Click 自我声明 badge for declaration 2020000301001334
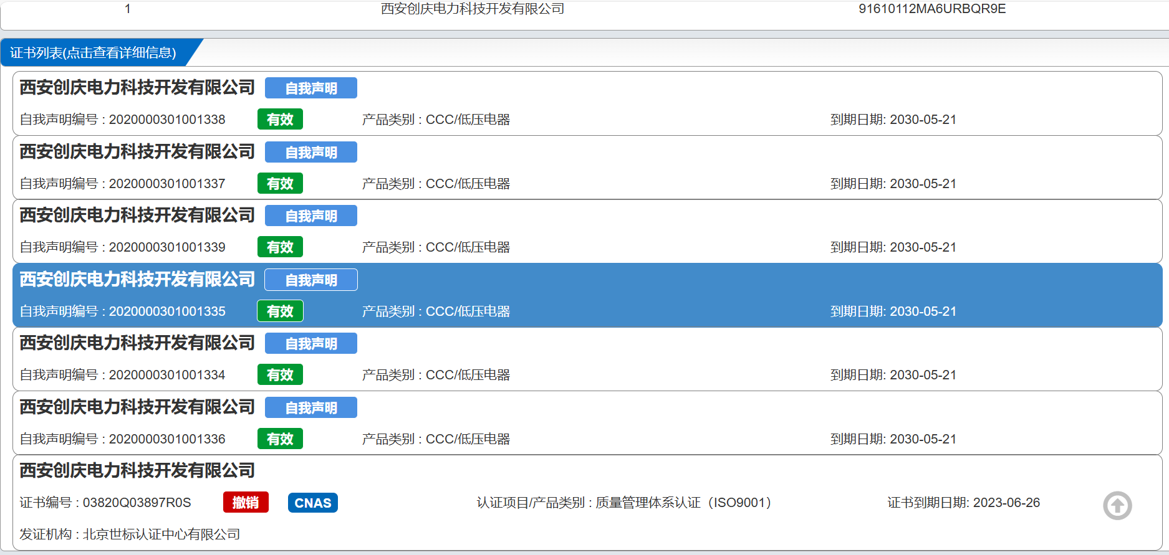This screenshot has height=555, width=1169. (x=311, y=343)
